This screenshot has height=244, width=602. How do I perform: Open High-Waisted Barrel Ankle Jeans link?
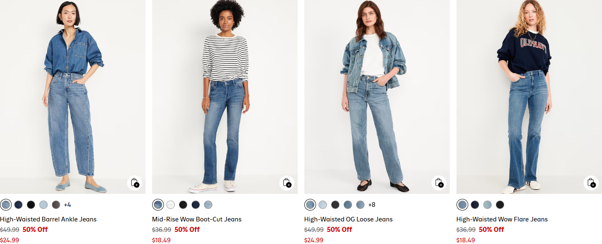coord(48,219)
